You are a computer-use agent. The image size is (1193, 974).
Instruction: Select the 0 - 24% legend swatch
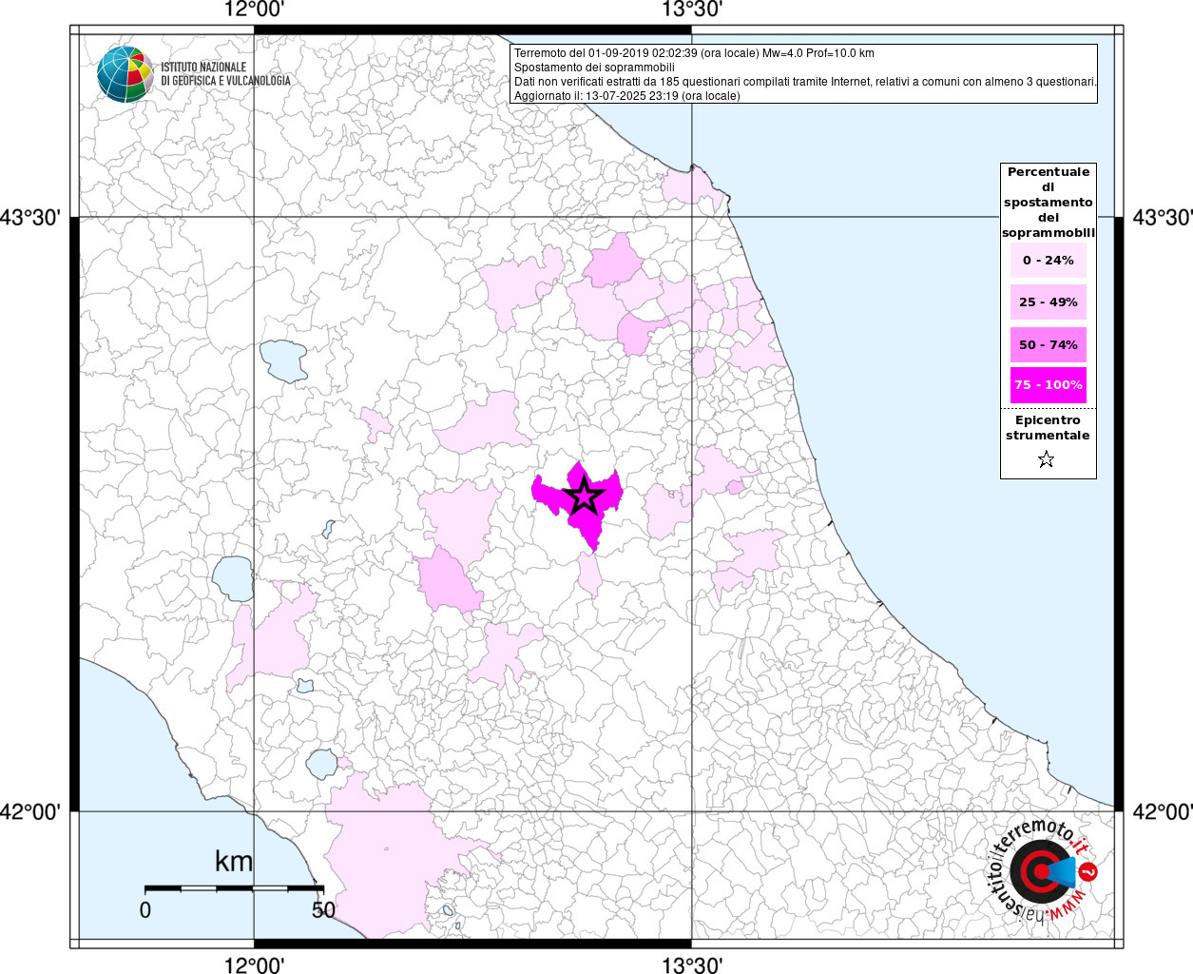coord(1049,261)
